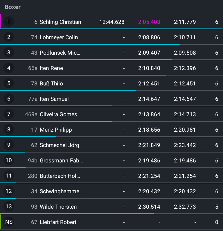223x231 pixels.
Task: Click Wilde Thorsten's progress bar
Action: 77,214
